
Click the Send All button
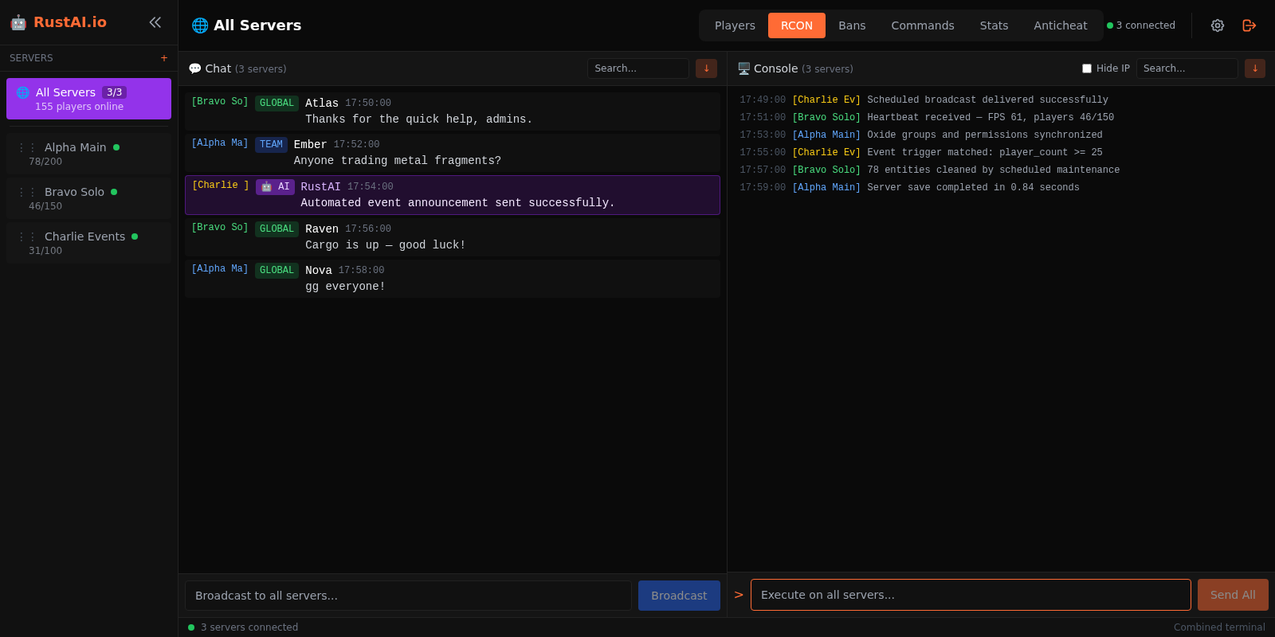(1233, 595)
